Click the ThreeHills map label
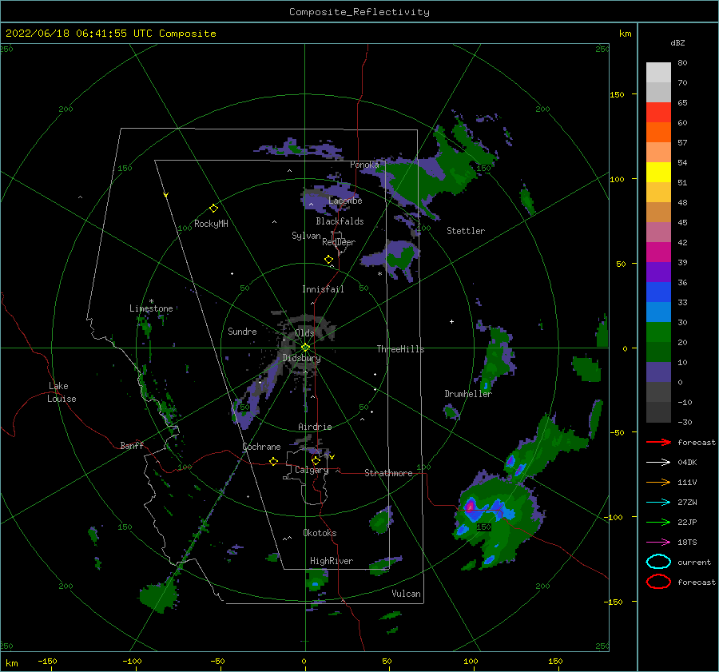719x672 pixels. [400, 349]
